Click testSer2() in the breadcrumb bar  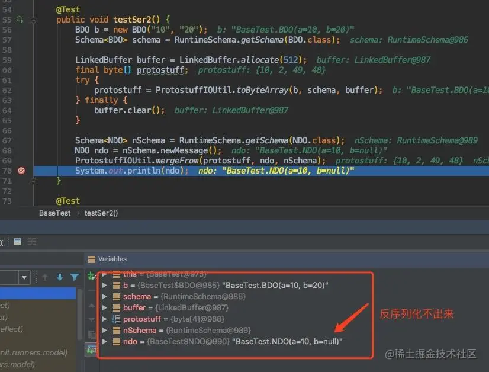click(x=101, y=213)
